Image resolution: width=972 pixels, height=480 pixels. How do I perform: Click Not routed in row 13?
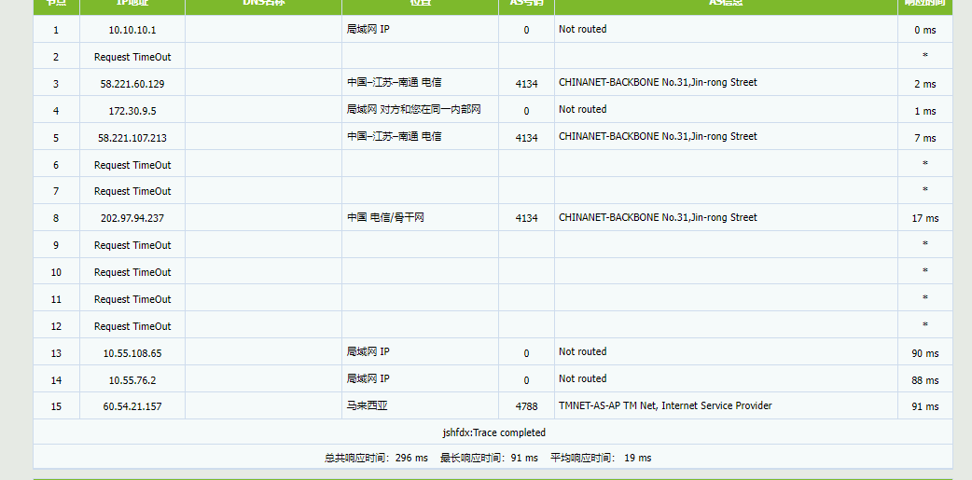[x=583, y=351]
